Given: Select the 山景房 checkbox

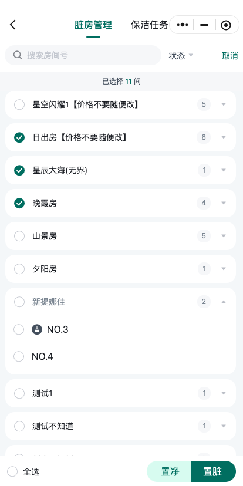Looking at the screenshot, I should (x=19, y=236).
